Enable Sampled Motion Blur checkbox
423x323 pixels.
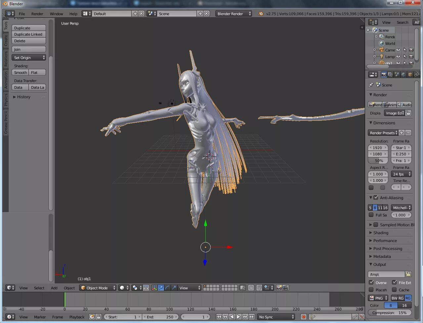376,225
